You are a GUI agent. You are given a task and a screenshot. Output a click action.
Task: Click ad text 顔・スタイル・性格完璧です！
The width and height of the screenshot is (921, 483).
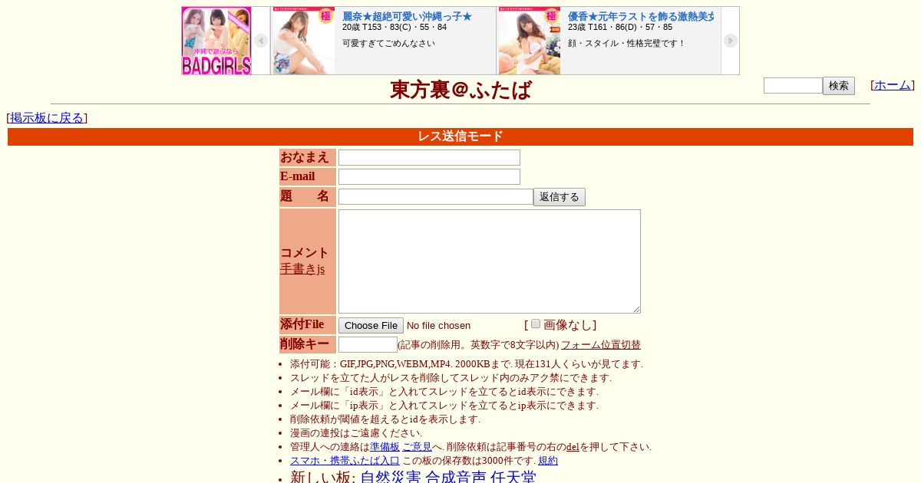click(x=627, y=43)
